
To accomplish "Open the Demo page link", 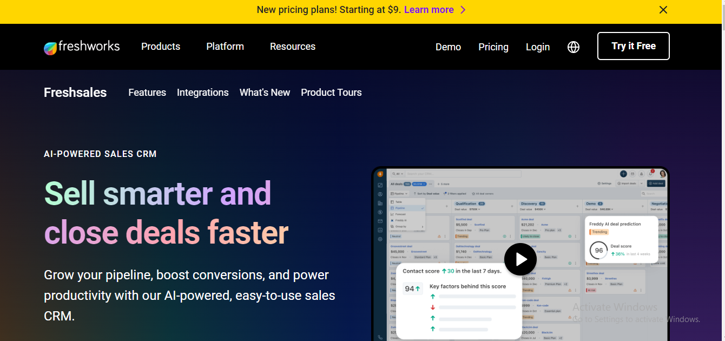I will click(448, 47).
